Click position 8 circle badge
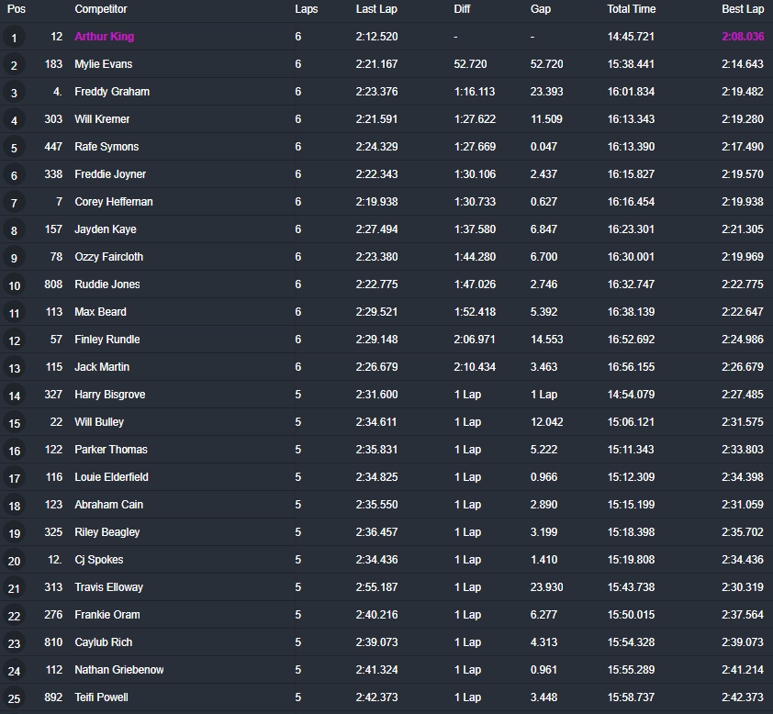 (14, 230)
